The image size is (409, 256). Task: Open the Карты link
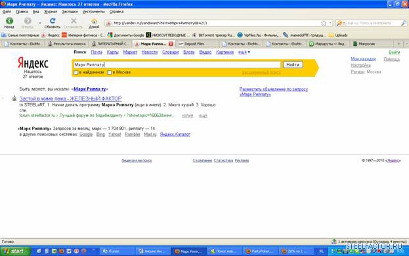pos(113,52)
